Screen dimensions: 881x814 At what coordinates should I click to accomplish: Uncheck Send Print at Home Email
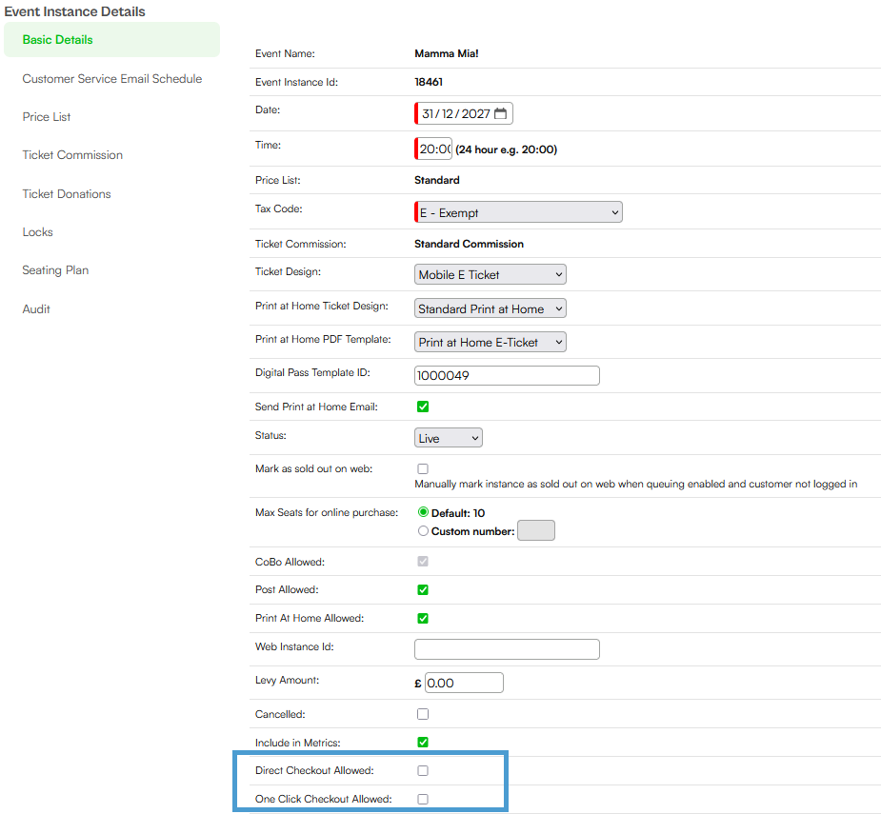(x=423, y=407)
